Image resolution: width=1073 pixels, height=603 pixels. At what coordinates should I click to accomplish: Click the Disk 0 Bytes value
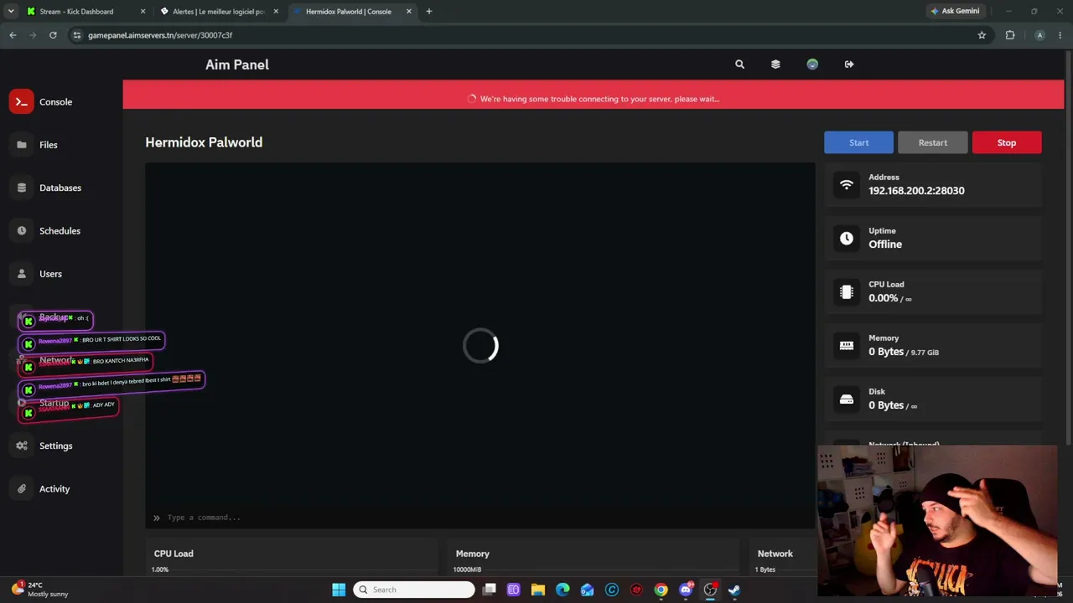(x=886, y=405)
